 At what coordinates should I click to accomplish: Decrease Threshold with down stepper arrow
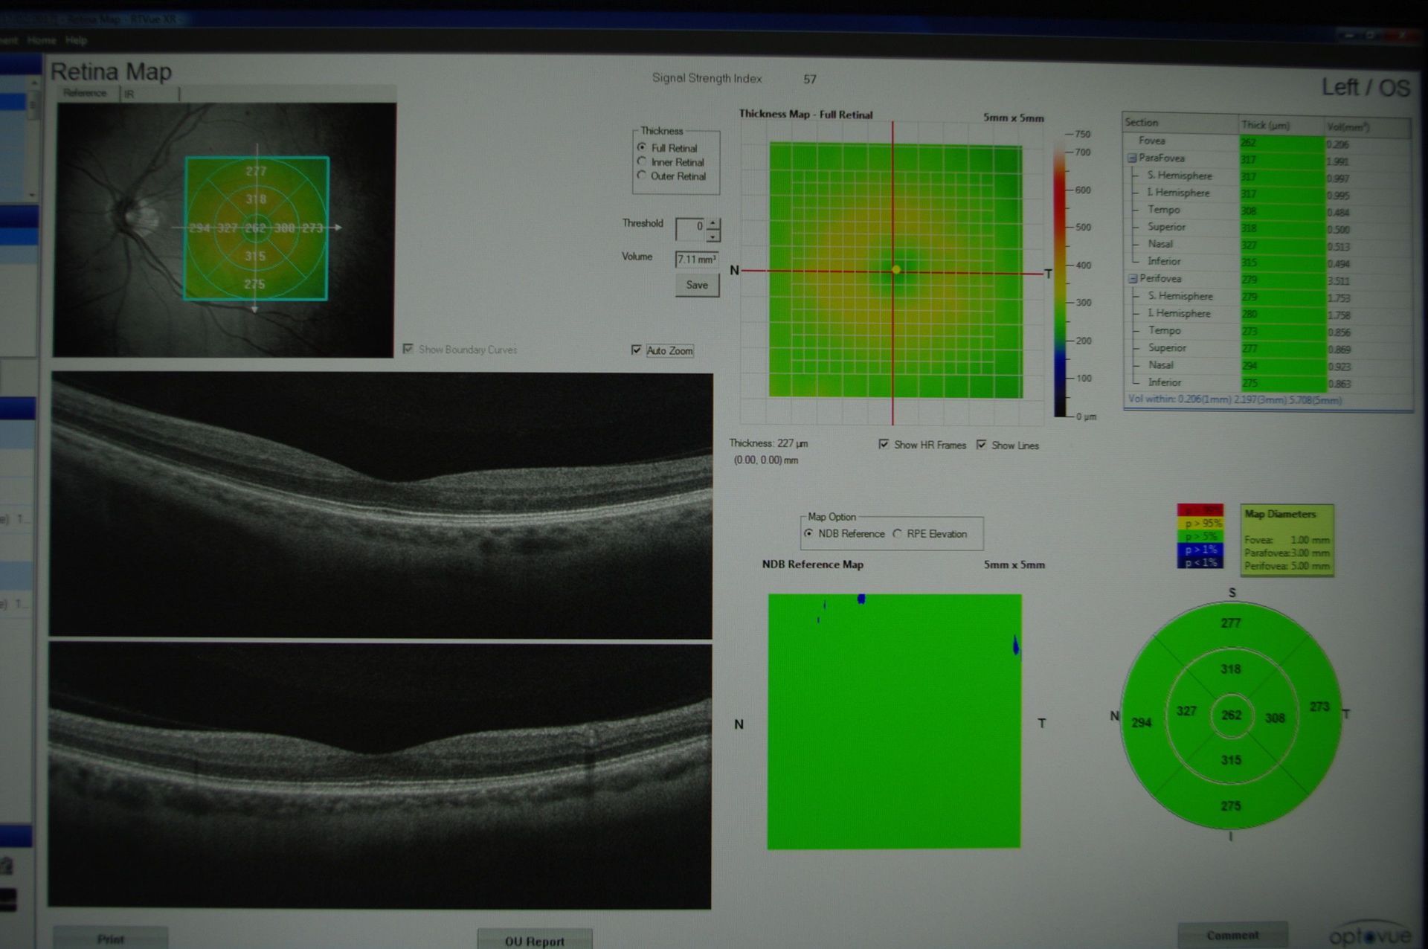click(713, 236)
